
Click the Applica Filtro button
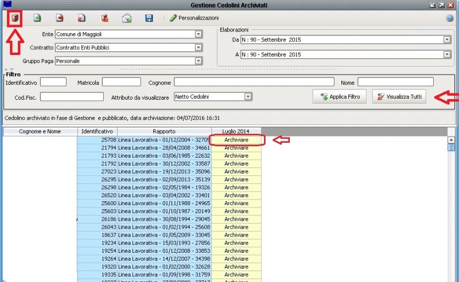click(340, 97)
